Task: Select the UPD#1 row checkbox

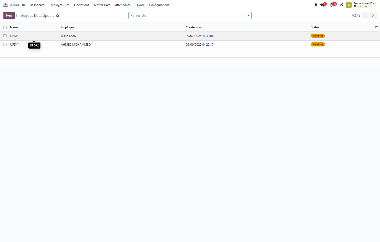Action: pos(5,45)
